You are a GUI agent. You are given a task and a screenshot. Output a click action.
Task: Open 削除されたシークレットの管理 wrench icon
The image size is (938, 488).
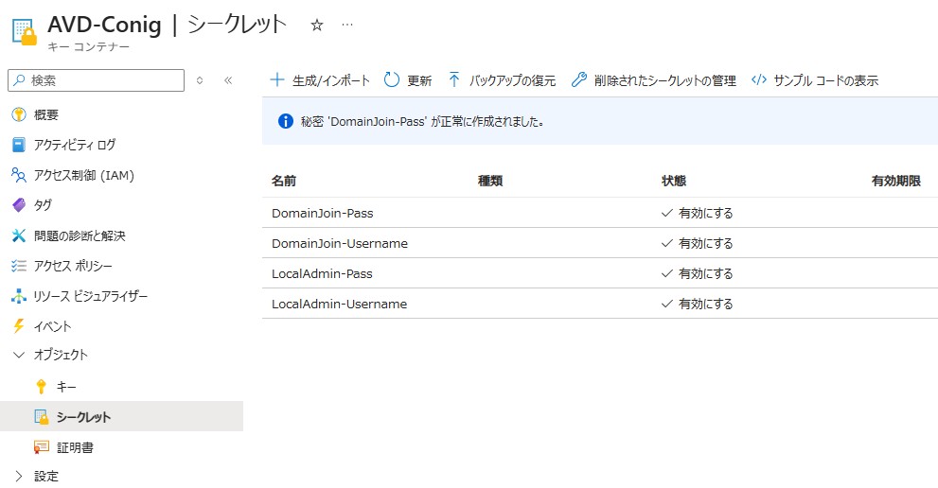click(579, 80)
